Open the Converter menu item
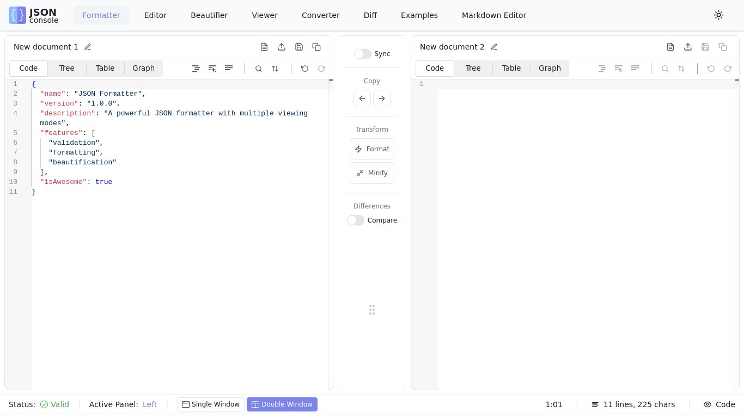Image resolution: width=744 pixels, height=418 pixels. (320, 15)
